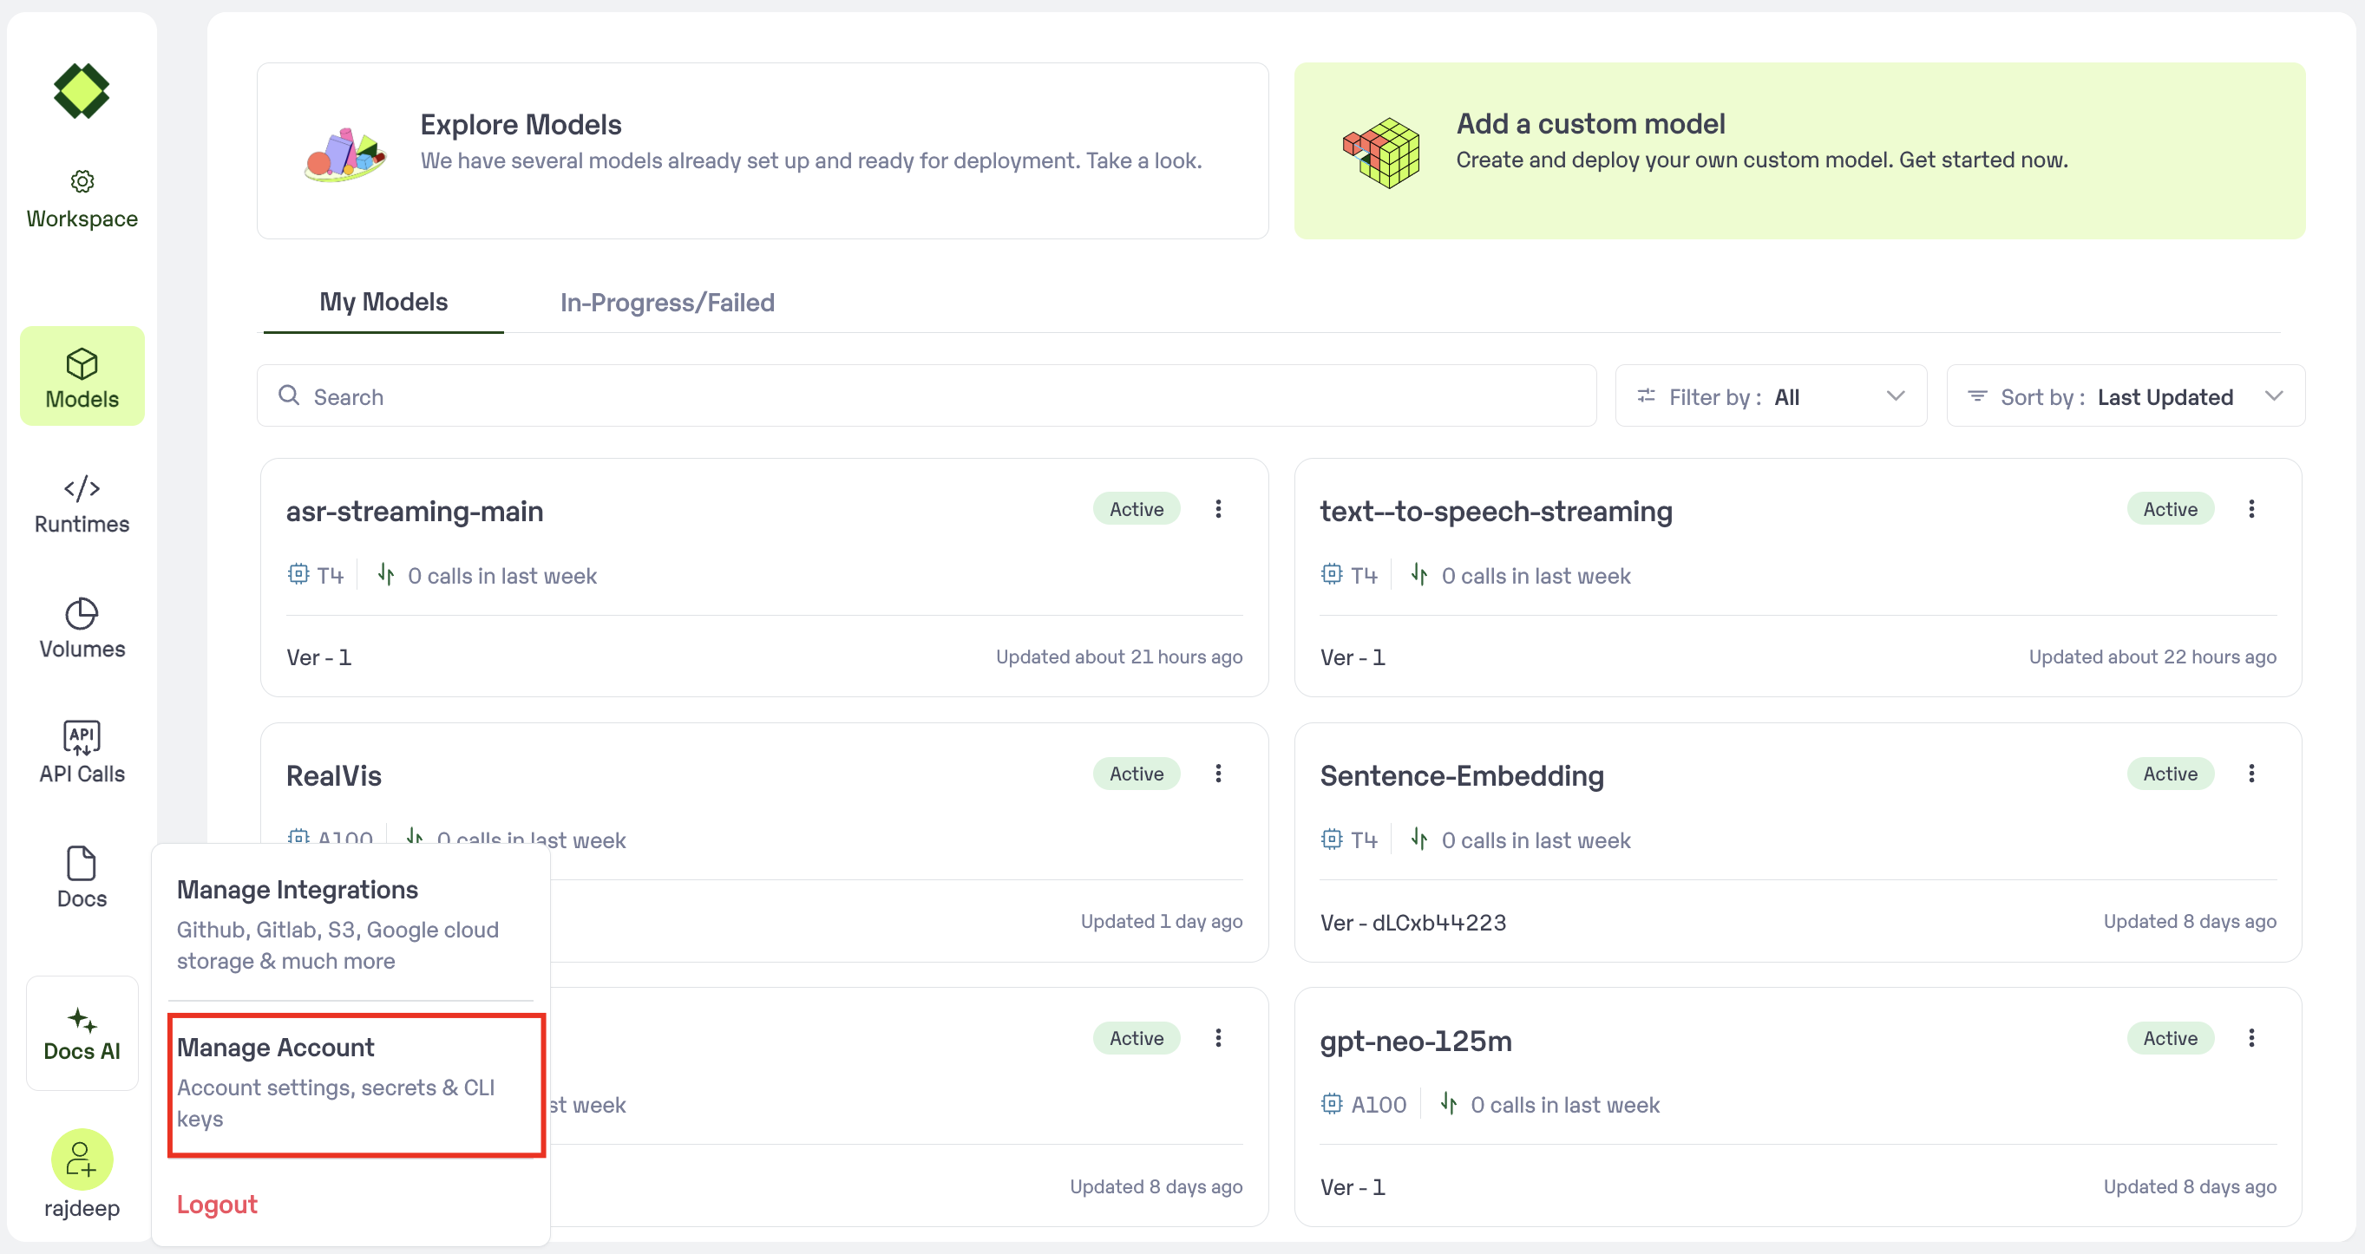Focus the models Search field

point(927,396)
